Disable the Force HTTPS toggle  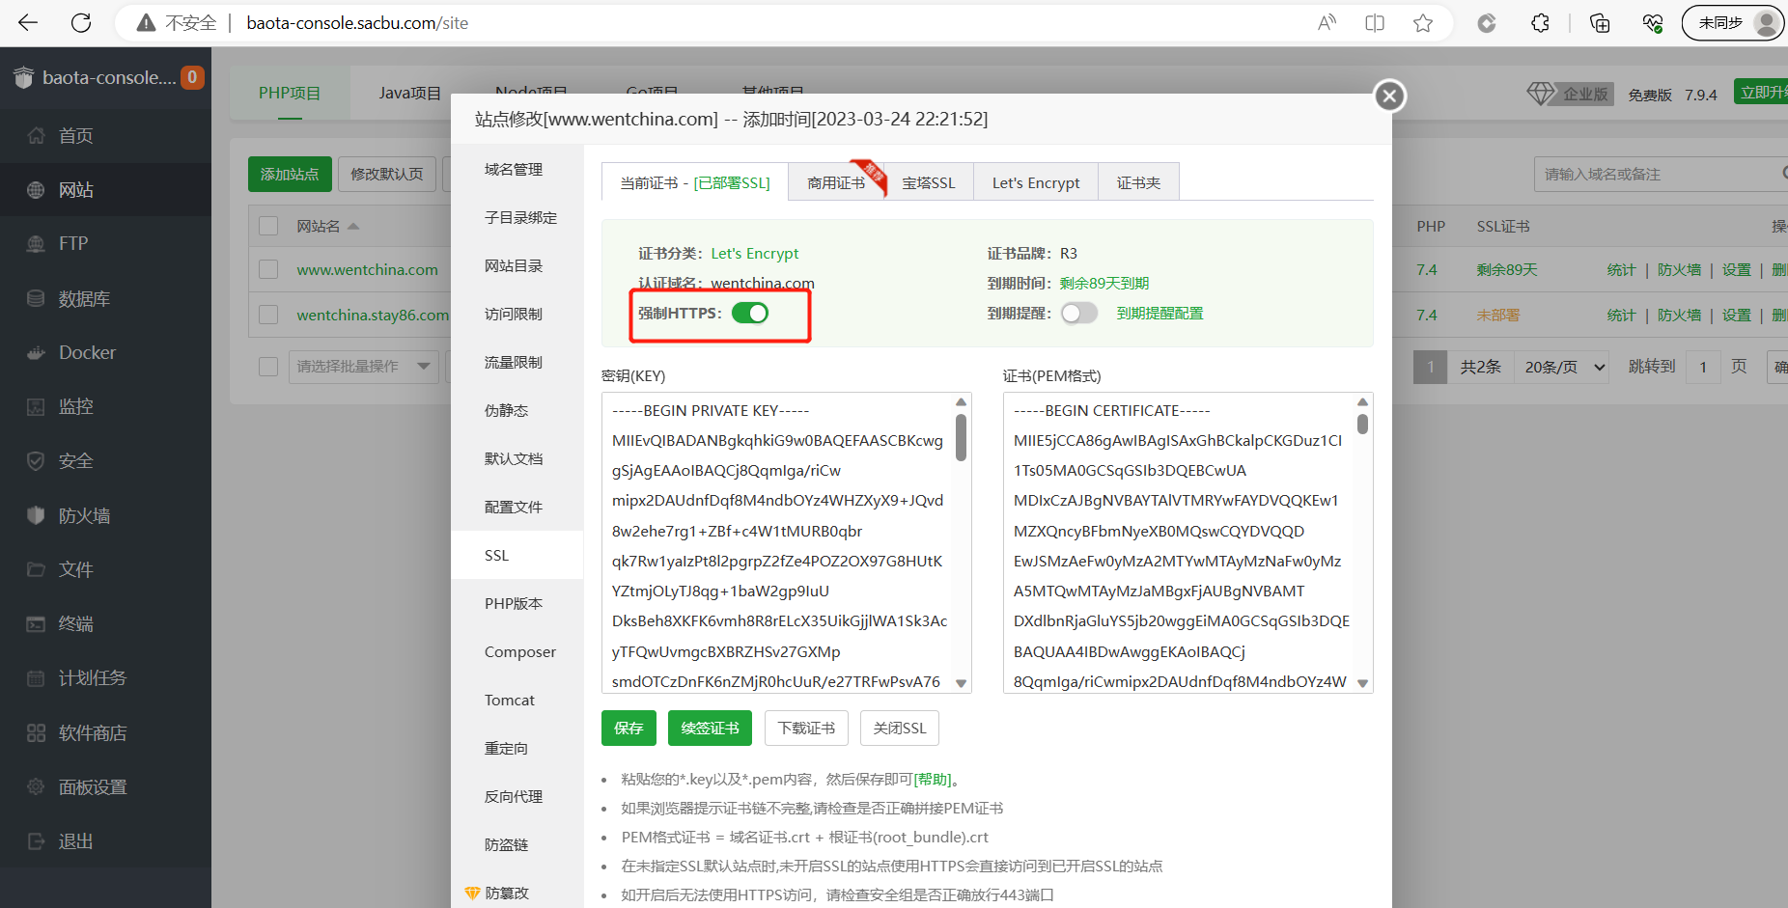749,313
